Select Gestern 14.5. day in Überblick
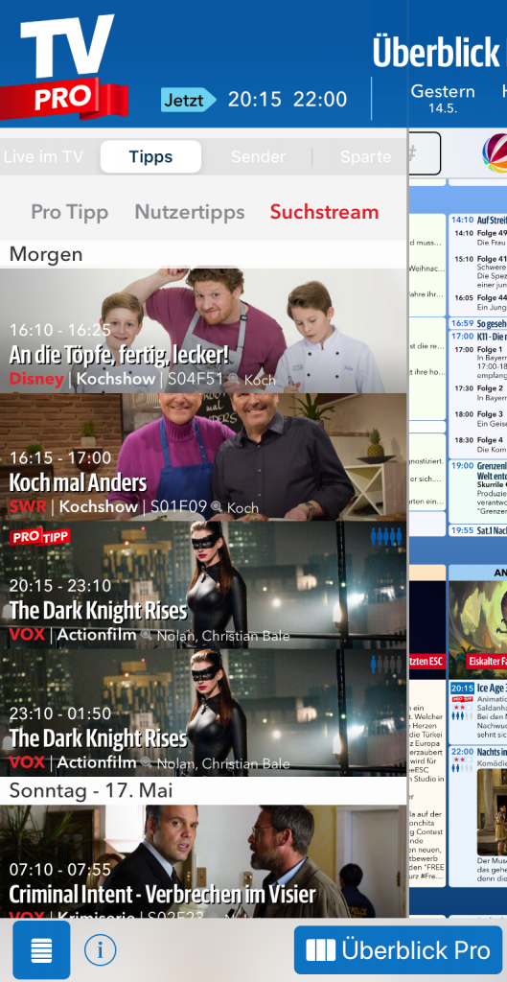Viewport: 507px width, 982px height. click(443, 99)
